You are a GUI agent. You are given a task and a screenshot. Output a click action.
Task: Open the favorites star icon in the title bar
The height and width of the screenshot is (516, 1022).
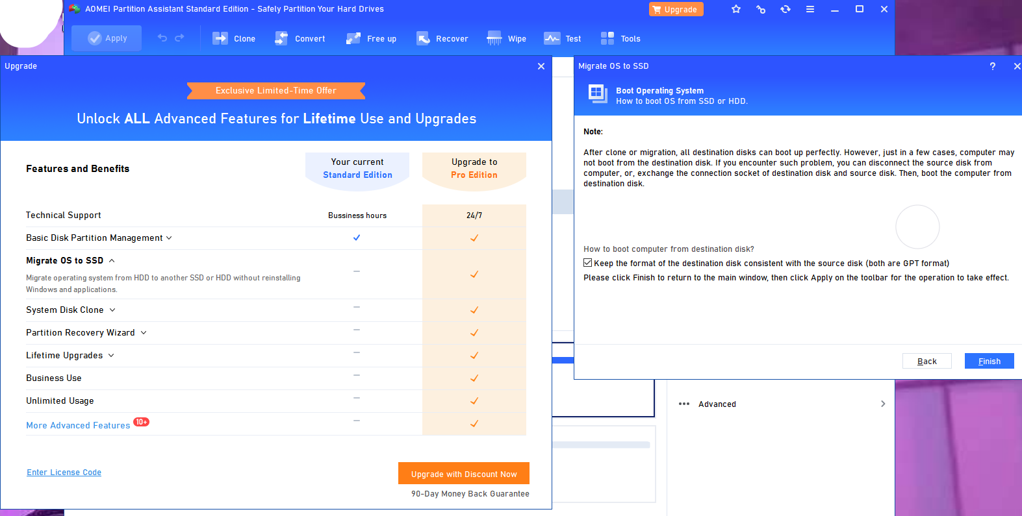(x=736, y=9)
